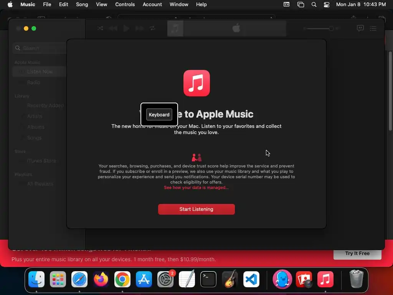Select Songs in sidebar
Screen dimensions: 393x295
click(34, 138)
